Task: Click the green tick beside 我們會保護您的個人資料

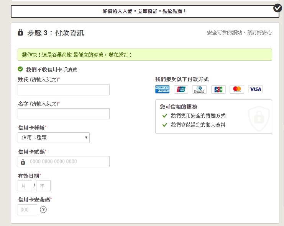Action: [x=165, y=125]
